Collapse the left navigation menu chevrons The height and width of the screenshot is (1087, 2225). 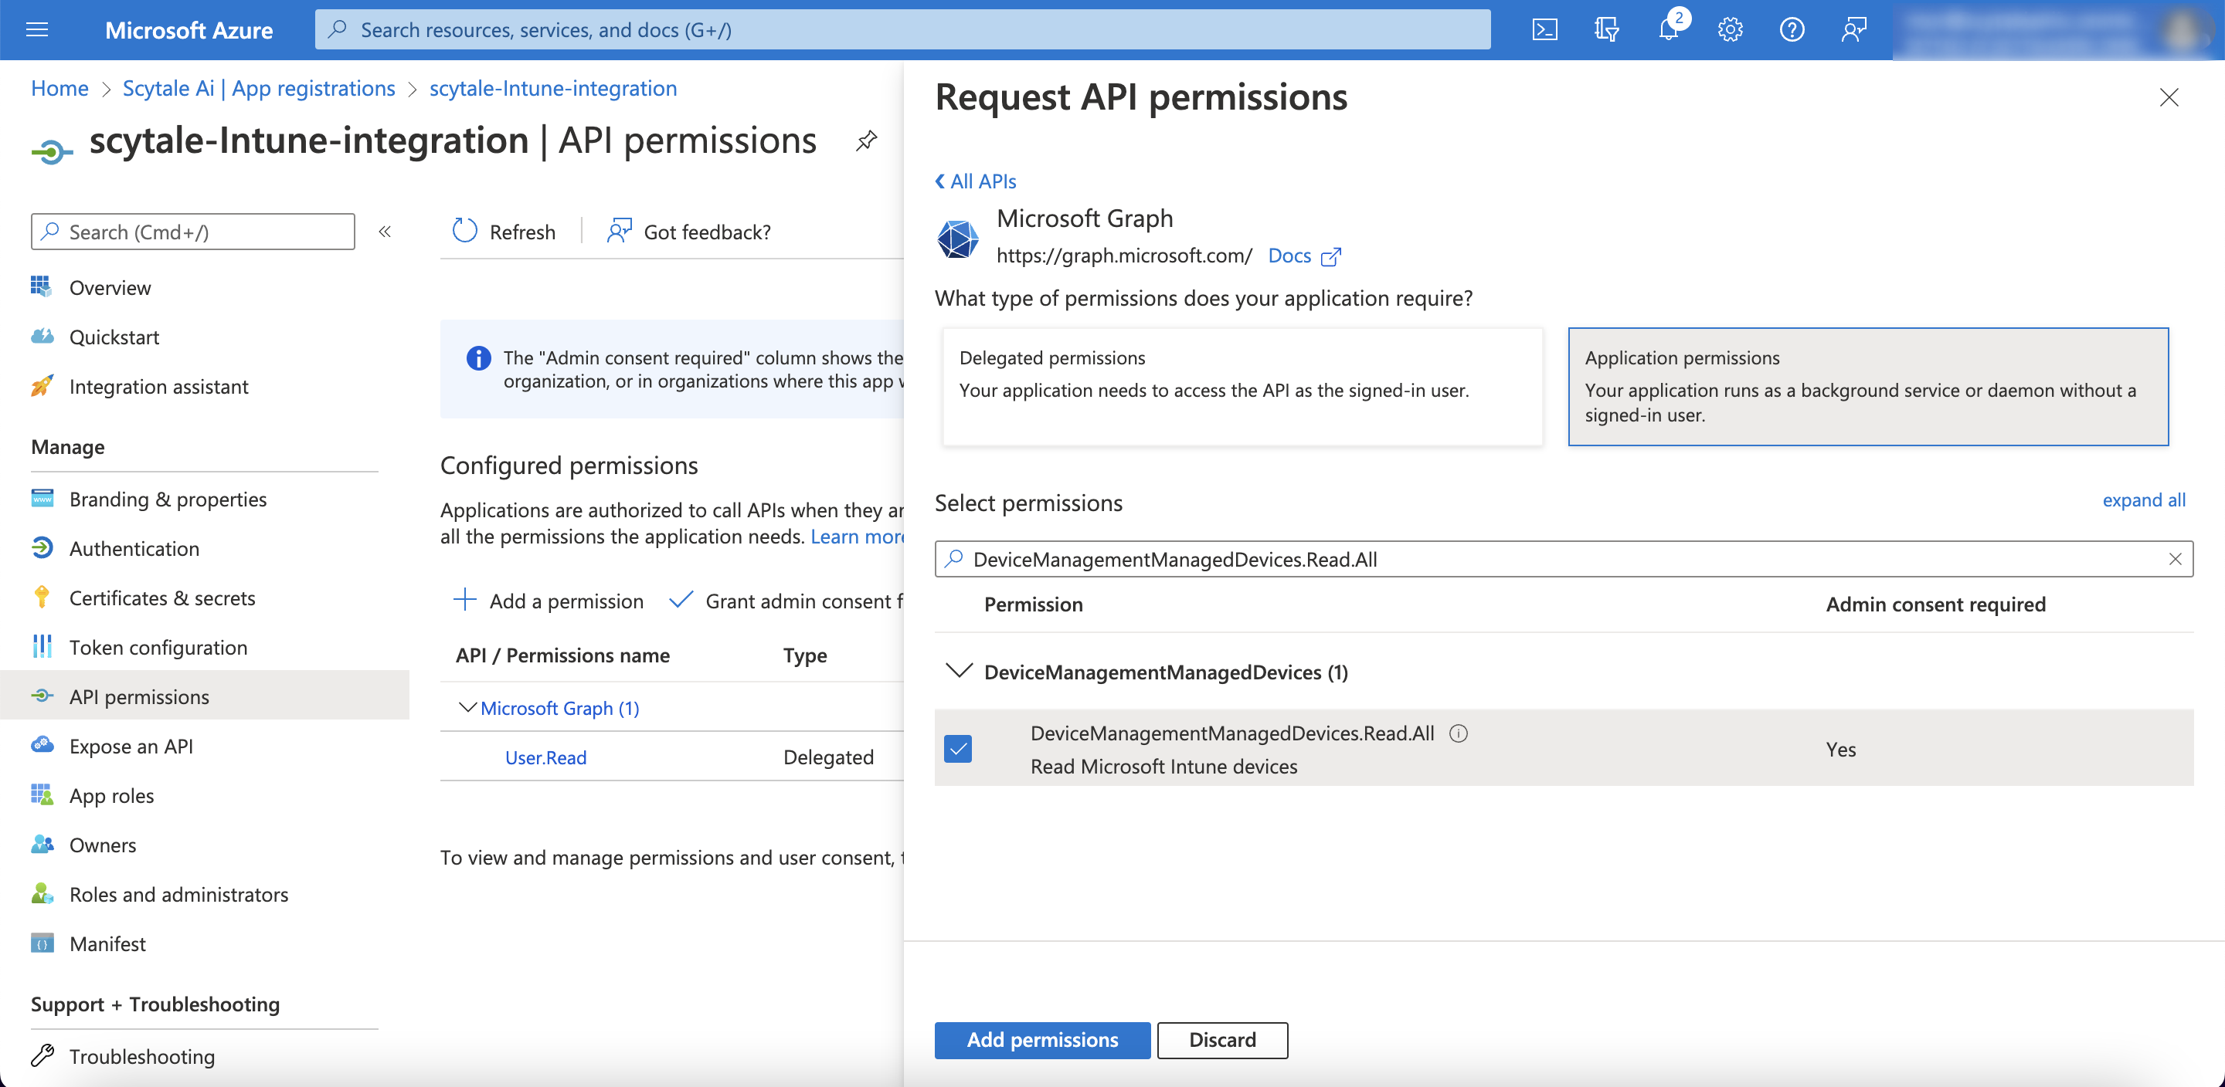point(386,232)
